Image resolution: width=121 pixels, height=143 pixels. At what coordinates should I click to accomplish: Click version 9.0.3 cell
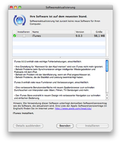click(x=79, y=36)
